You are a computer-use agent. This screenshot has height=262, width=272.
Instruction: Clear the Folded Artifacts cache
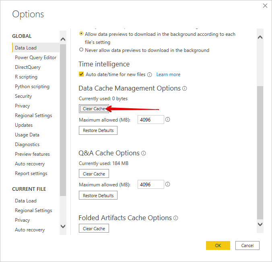tap(94, 228)
